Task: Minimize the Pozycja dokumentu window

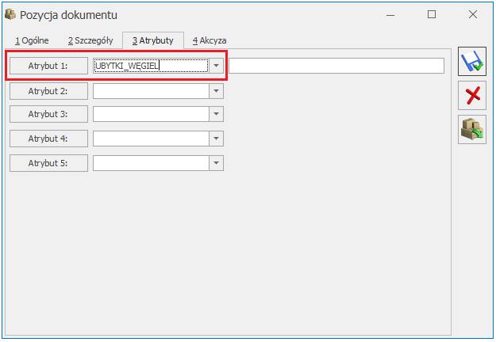Action: coord(390,14)
